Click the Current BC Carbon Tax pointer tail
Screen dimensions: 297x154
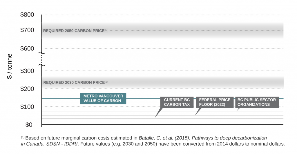click(158, 113)
